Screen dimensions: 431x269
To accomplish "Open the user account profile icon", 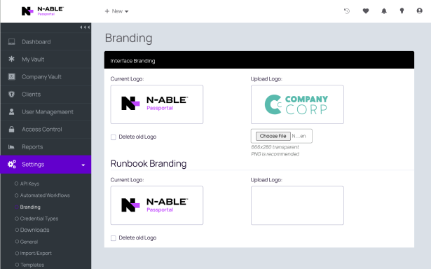I will click(x=420, y=11).
